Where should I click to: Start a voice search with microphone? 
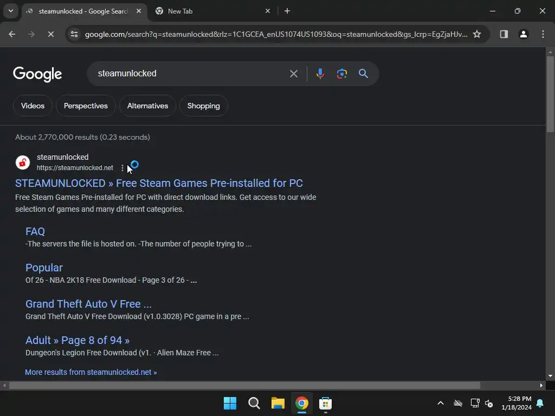click(320, 74)
